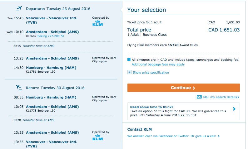This screenshot has height=149, width=248.
Task: Click the external link icon beside Boeing 777-200
Action: click(x=62, y=36)
